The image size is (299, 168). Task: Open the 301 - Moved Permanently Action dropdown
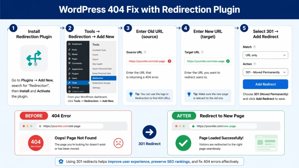pyautogui.click(x=265, y=72)
